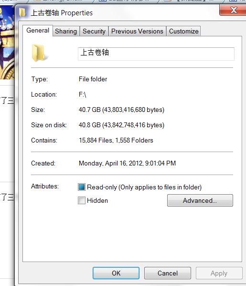Enable the Hidden attribute checkbox
This screenshot has width=246, height=286.
(82, 200)
